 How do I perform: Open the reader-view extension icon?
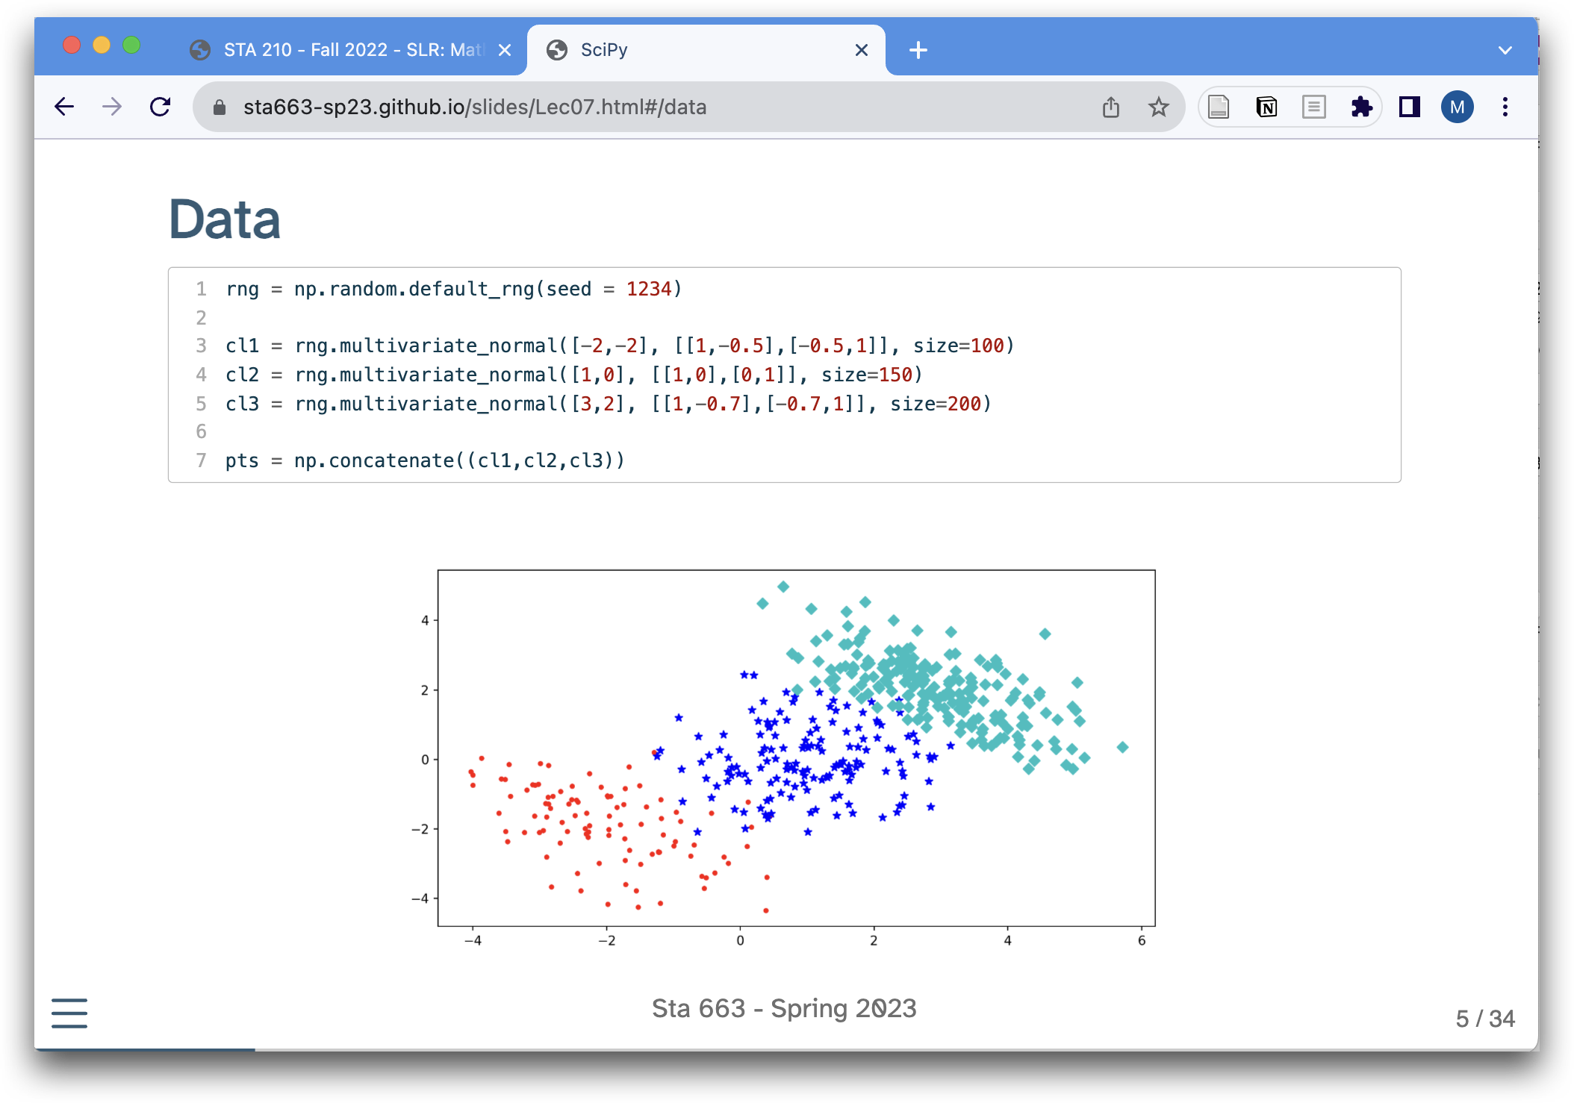click(1314, 107)
